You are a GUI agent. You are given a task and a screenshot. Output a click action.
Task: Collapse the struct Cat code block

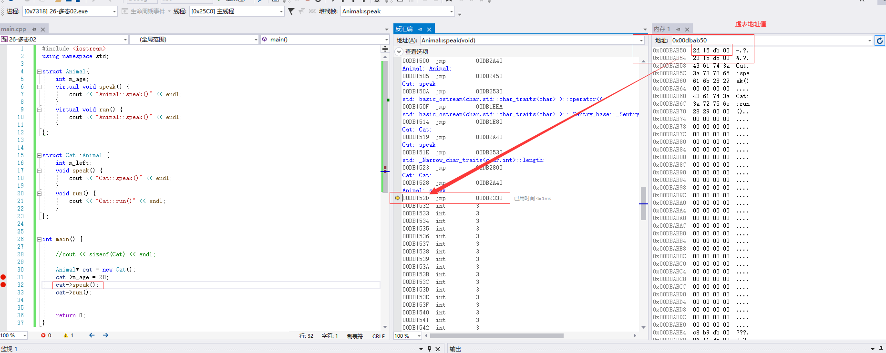pos(39,155)
